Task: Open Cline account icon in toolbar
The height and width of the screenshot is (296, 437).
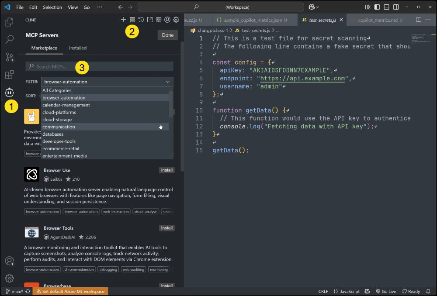Action: point(167,20)
